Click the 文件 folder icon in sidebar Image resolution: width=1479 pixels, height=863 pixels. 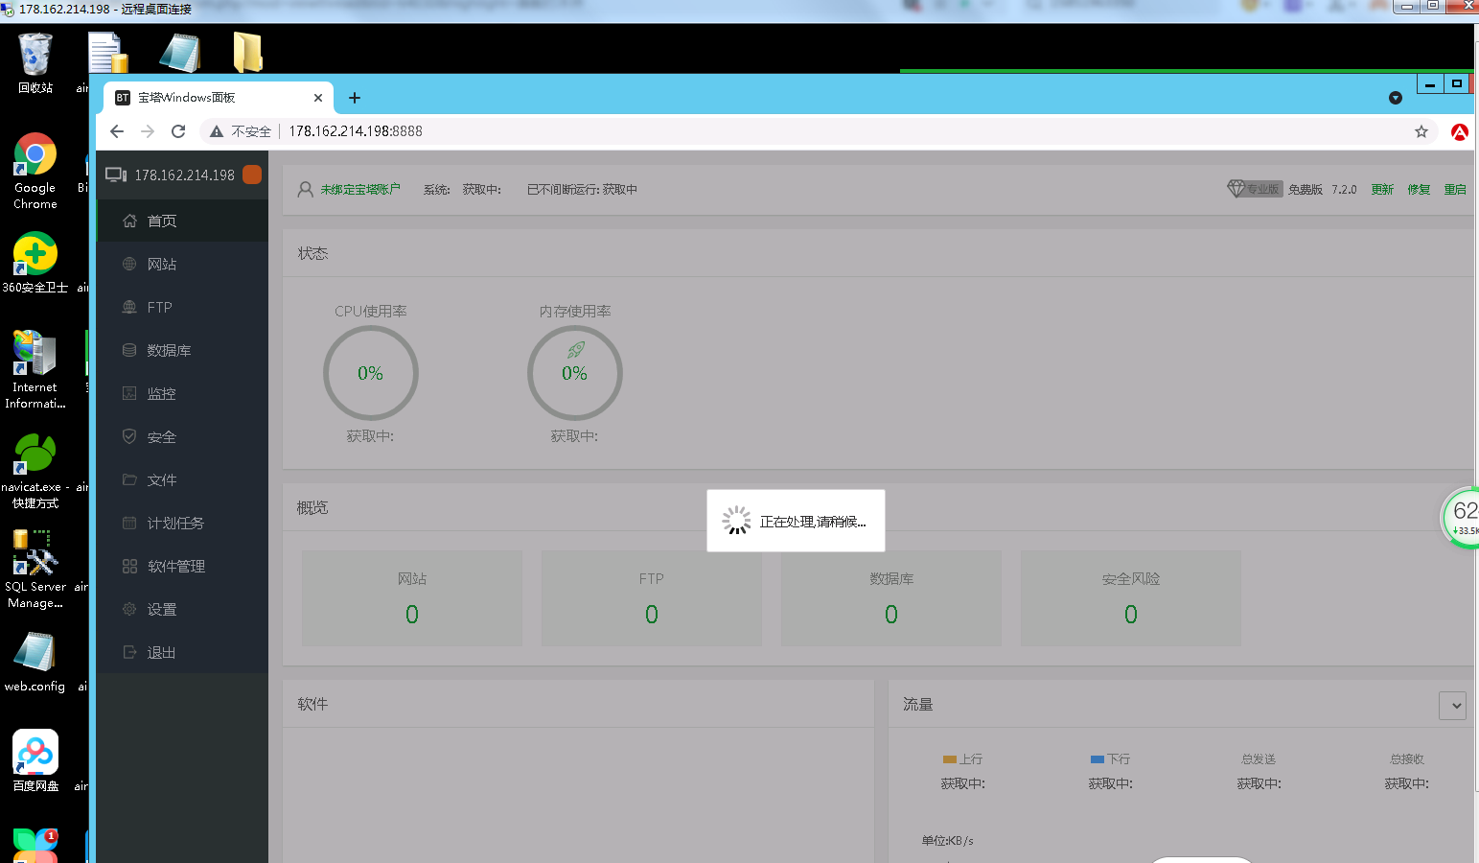[129, 479]
